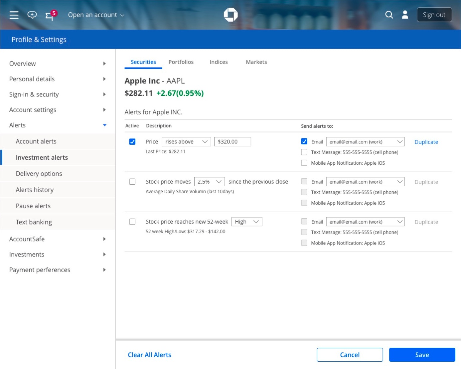Open the 'rises above' dropdown
Image resolution: width=461 pixels, height=369 pixels.
point(187,142)
